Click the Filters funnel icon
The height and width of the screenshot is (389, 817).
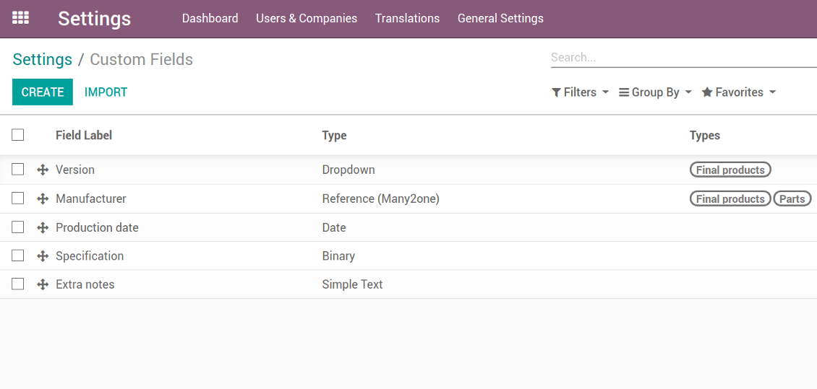(x=556, y=92)
